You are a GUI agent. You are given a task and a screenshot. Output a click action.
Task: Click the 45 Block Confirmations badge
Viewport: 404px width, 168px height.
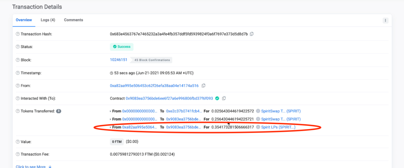[x=152, y=60]
